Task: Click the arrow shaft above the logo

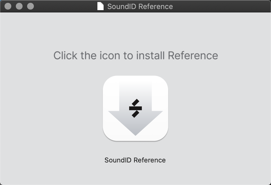Action: (135, 90)
